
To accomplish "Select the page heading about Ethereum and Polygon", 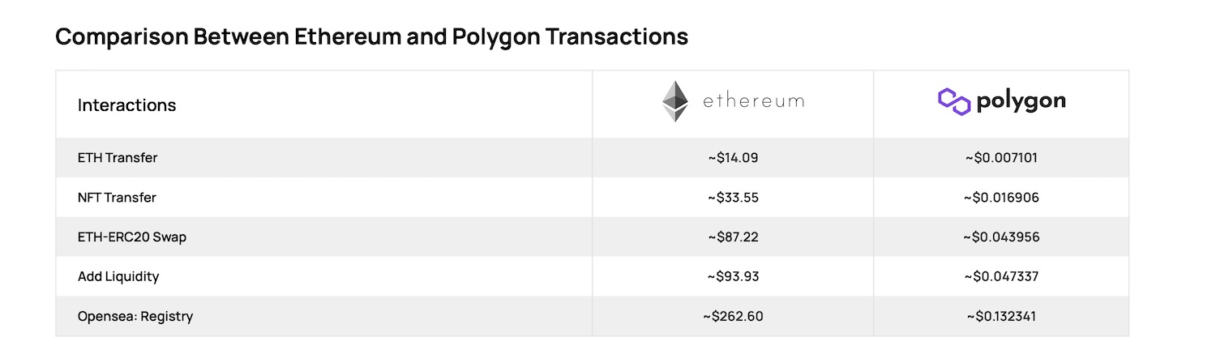I will pyautogui.click(x=371, y=36).
